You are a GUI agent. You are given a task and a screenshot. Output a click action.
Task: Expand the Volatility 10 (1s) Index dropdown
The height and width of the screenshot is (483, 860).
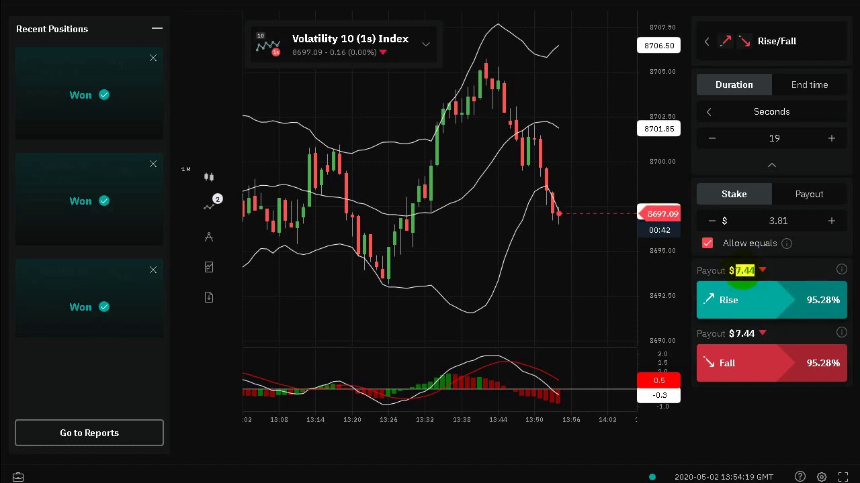tap(425, 45)
